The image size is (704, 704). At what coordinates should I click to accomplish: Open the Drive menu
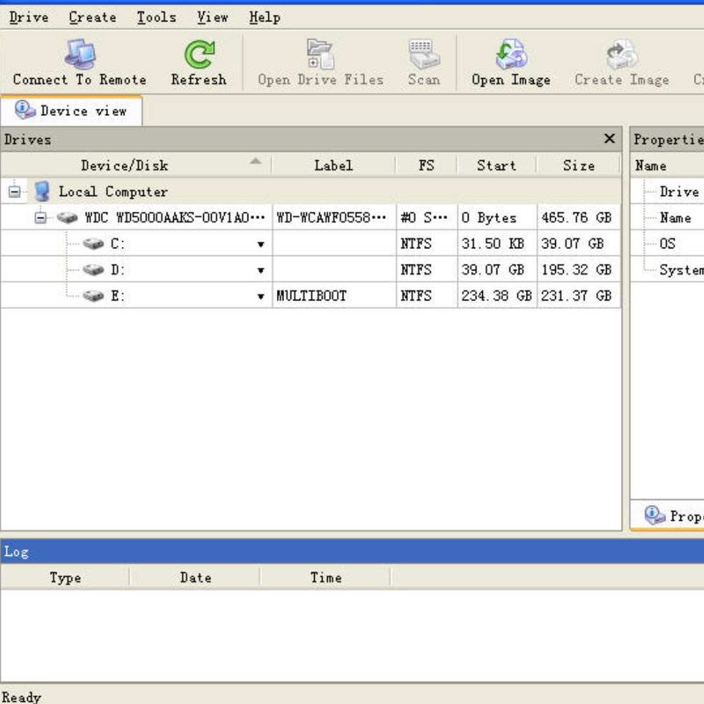click(x=29, y=17)
